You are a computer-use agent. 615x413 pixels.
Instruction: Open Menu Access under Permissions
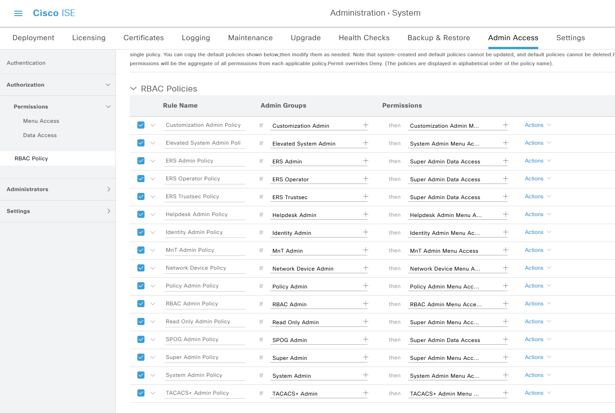click(41, 121)
